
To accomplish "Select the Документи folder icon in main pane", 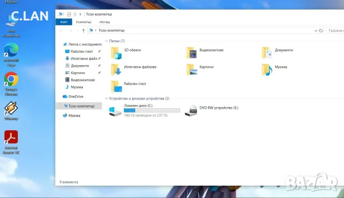I will coord(267,53).
